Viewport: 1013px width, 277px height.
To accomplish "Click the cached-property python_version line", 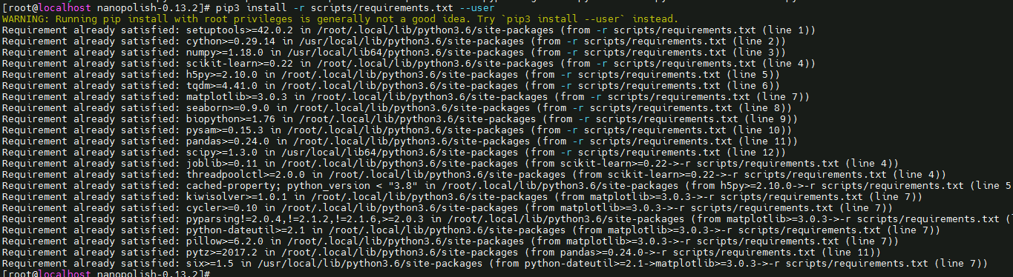I will coord(507,185).
